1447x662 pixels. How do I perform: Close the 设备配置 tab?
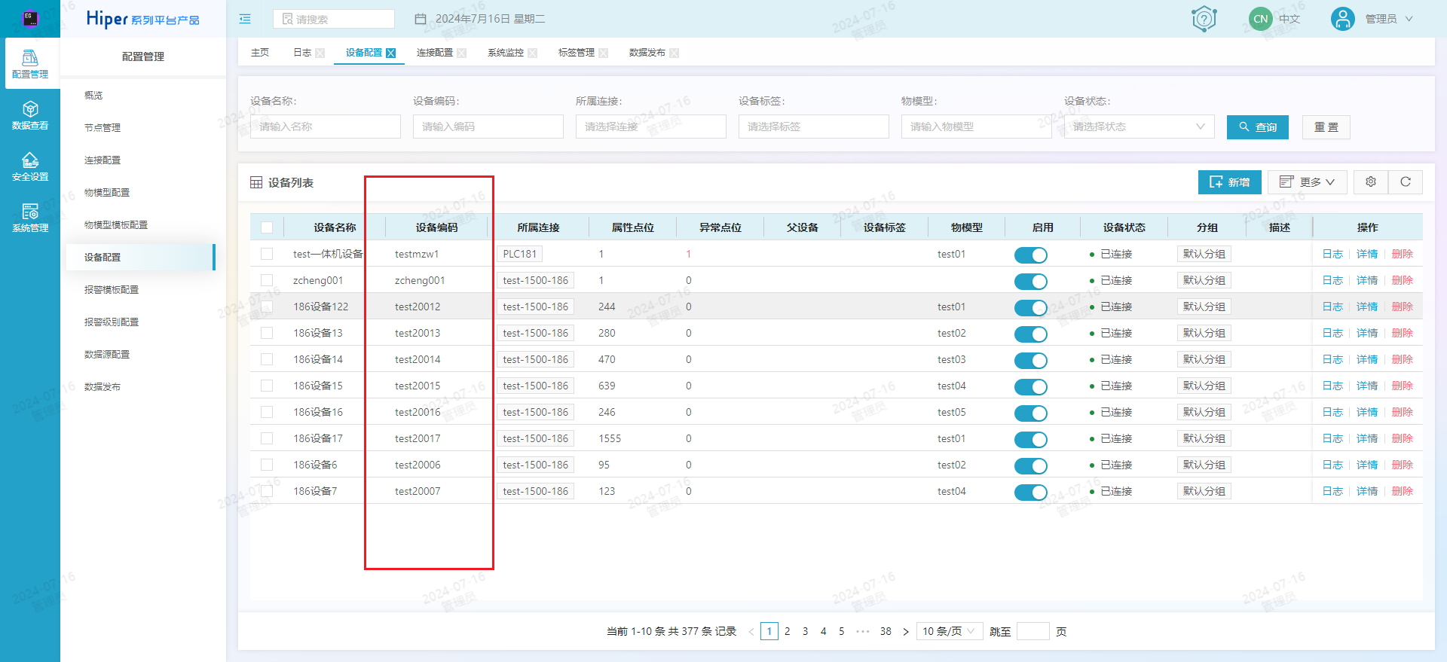point(390,53)
